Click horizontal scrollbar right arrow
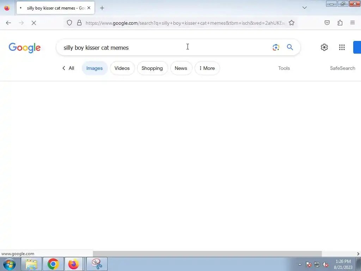361x271 pixels. 358,254
